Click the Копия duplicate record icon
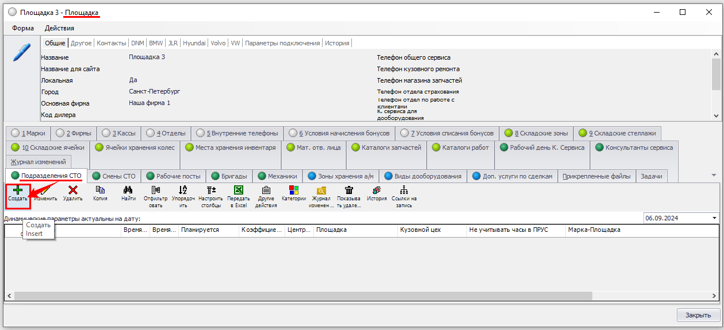The image size is (724, 330). point(100,190)
